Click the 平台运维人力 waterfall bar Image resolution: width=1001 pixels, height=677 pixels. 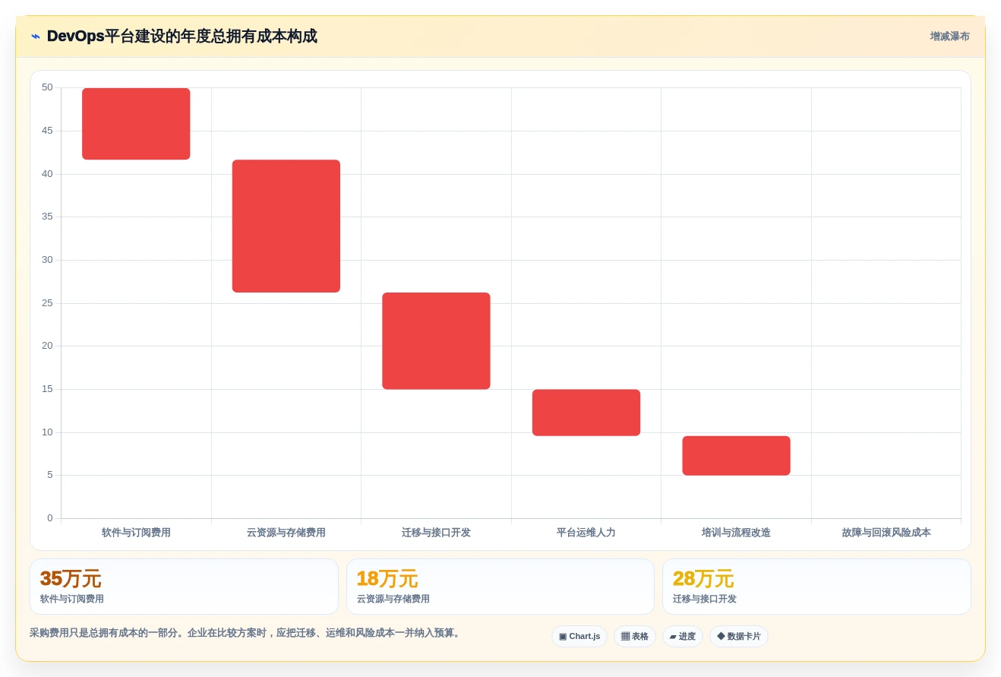click(586, 413)
